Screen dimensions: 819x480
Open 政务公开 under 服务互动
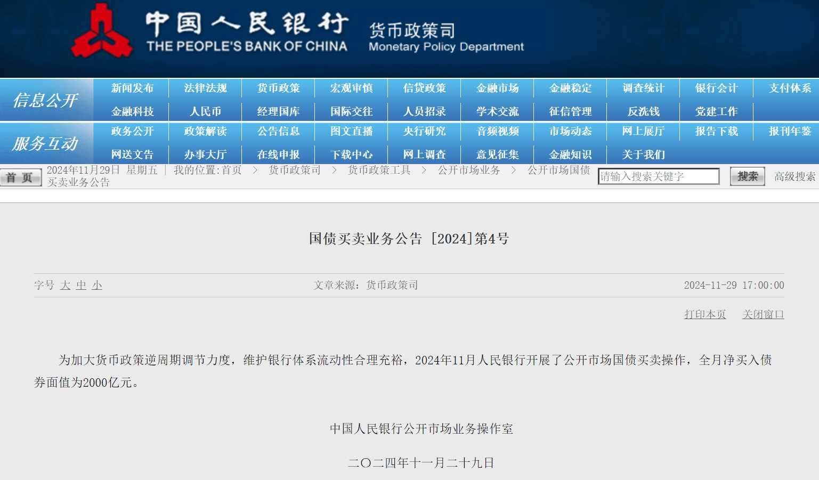pyautogui.click(x=132, y=132)
